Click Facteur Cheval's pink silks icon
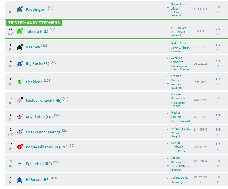Image resolution: width=228 pixels, height=189 pixels. coord(20,100)
